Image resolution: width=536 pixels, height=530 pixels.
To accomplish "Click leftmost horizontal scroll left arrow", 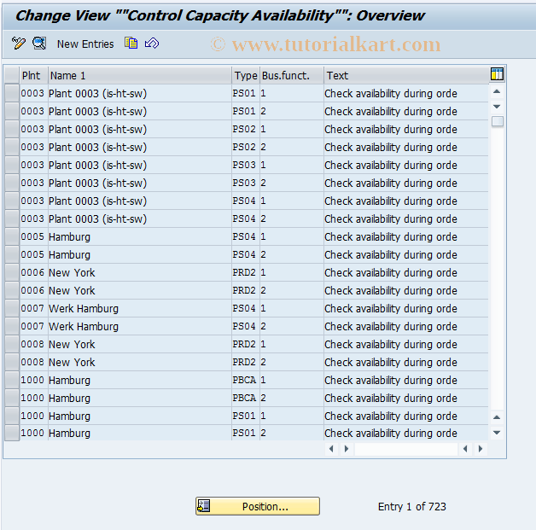I will tap(331, 449).
